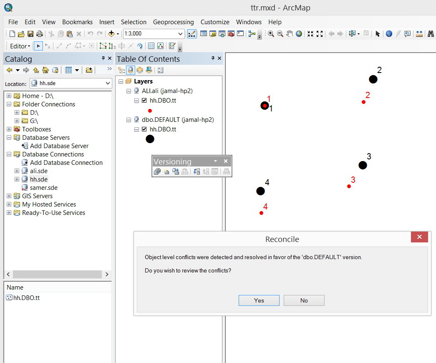
Task: Toggle auto-hide pin on Table Of Contents
Action: [x=213, y=58]
